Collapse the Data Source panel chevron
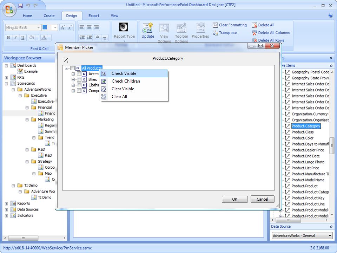This screenshot has height=253, width=337. [x=331, y=227]
